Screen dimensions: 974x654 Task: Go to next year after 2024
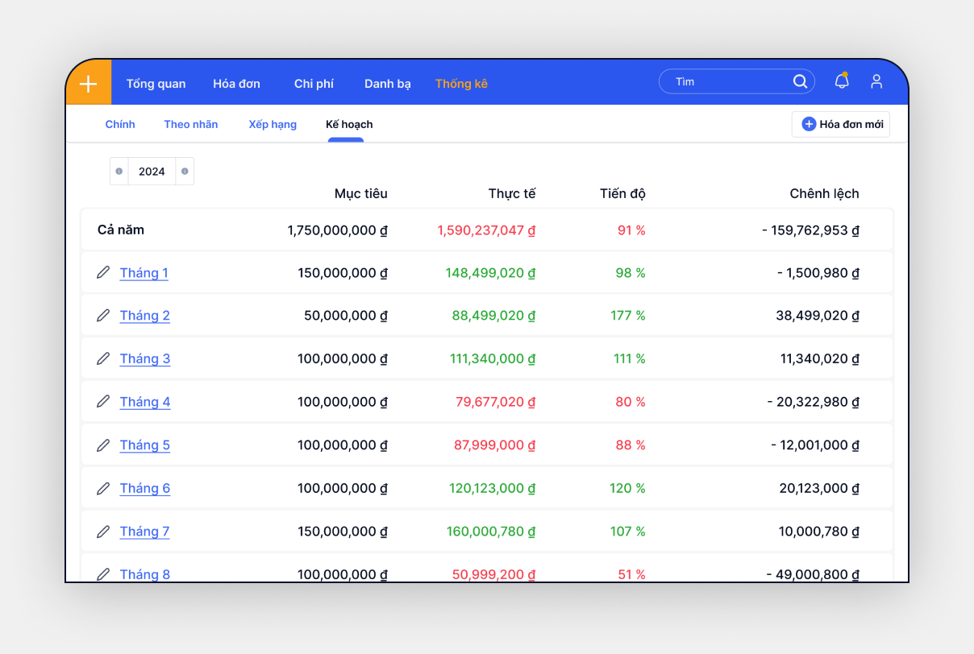pos(185,172)
